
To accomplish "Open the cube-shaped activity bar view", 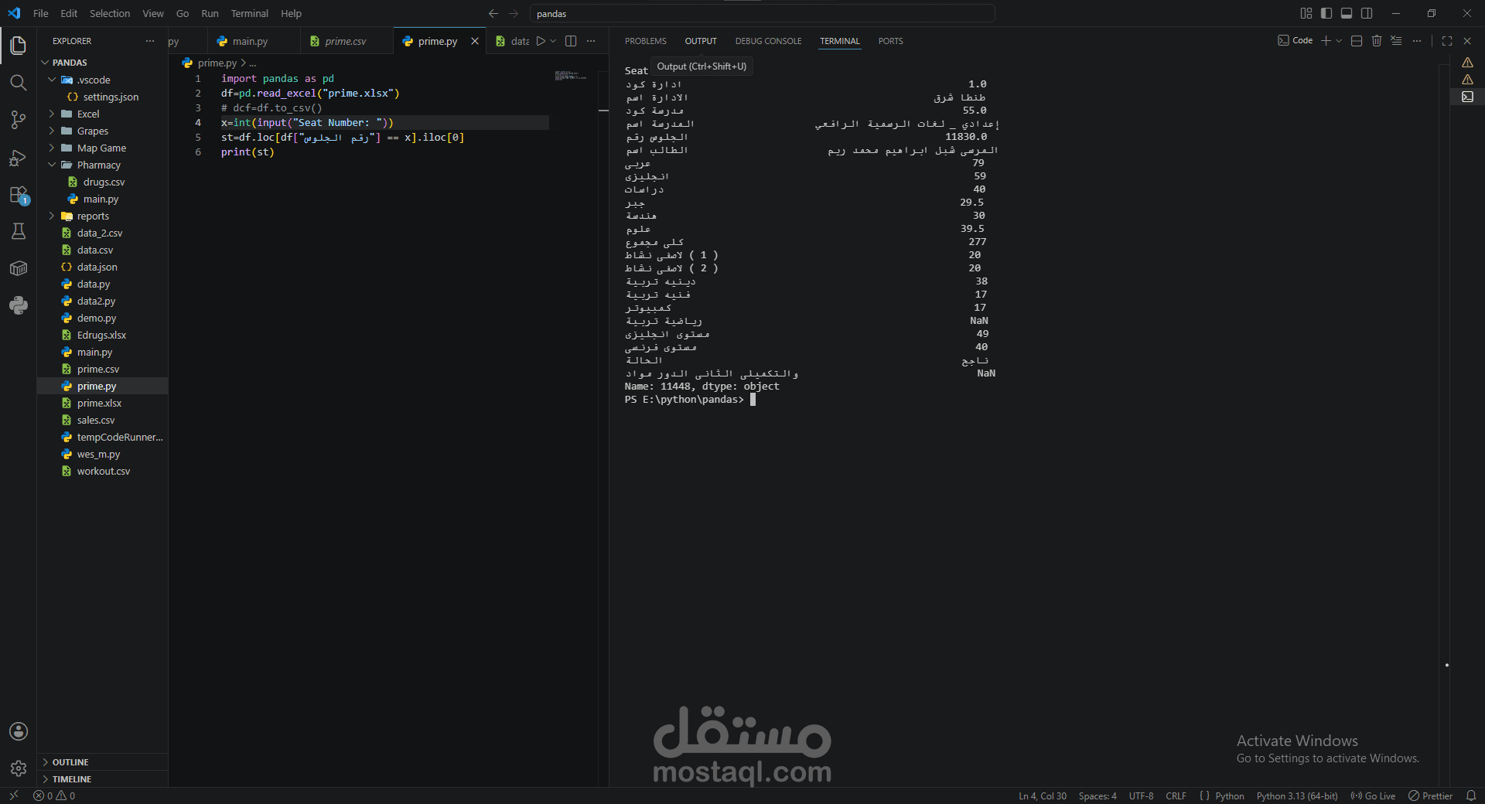I will 19,268.
